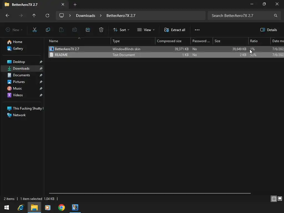Open the WindowBlinds app in taskbar
Screen dimensions: 284x213
[75, 207]
